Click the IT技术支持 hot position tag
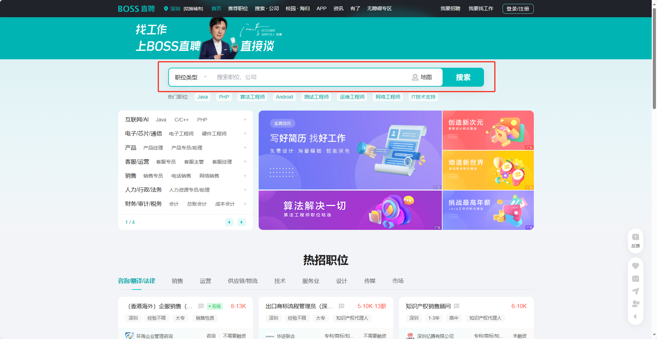This screenshot has width=657, height=339. (423, 97)
